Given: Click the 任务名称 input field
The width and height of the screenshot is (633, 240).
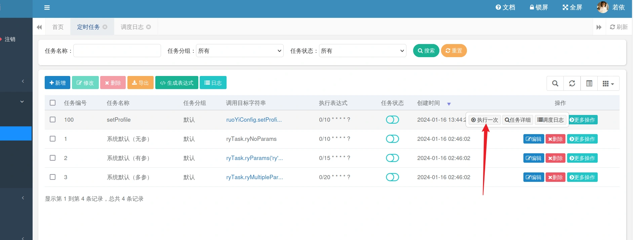Looking at the screenshot, I should click(x=117, y=51).
